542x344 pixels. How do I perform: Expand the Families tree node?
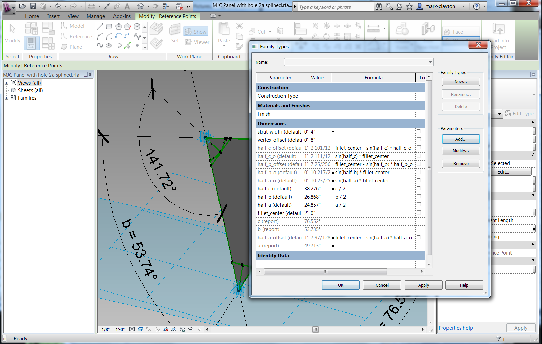[x=6, y=98]
